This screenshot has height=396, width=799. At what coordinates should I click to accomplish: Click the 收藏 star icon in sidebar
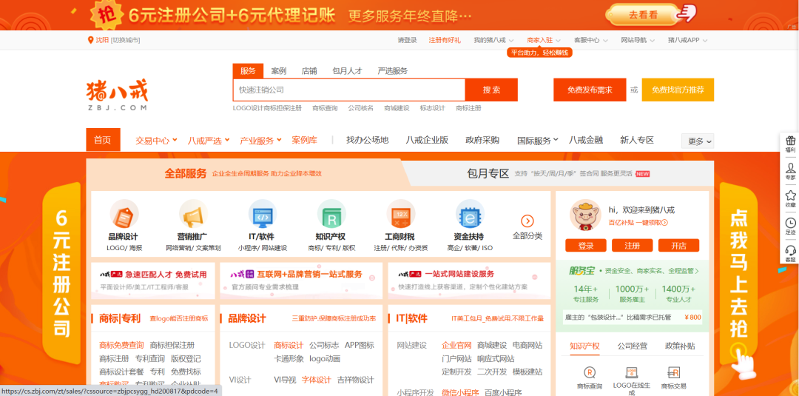point(790,195)
